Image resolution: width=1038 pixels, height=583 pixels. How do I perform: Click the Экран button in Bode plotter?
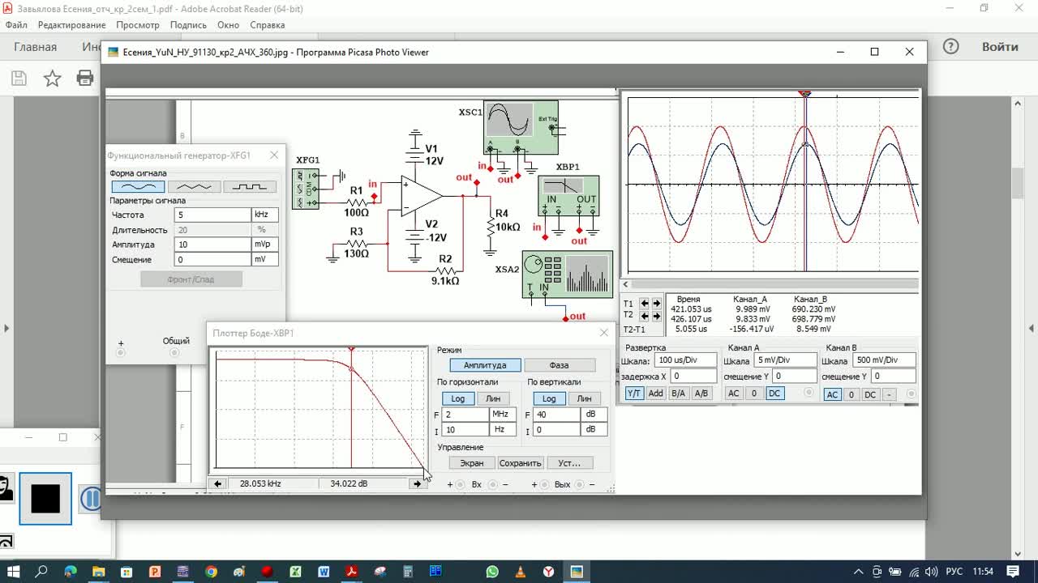point(472,463)
